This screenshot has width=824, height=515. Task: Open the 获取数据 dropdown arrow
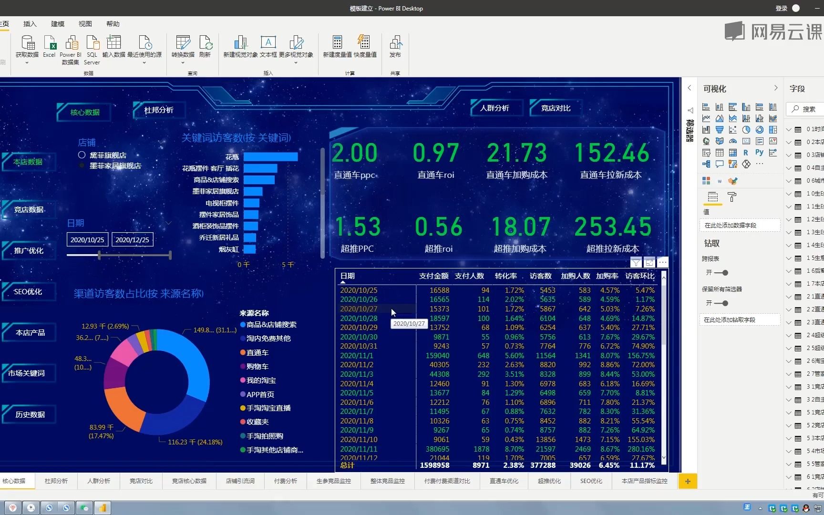click(27, 62)
